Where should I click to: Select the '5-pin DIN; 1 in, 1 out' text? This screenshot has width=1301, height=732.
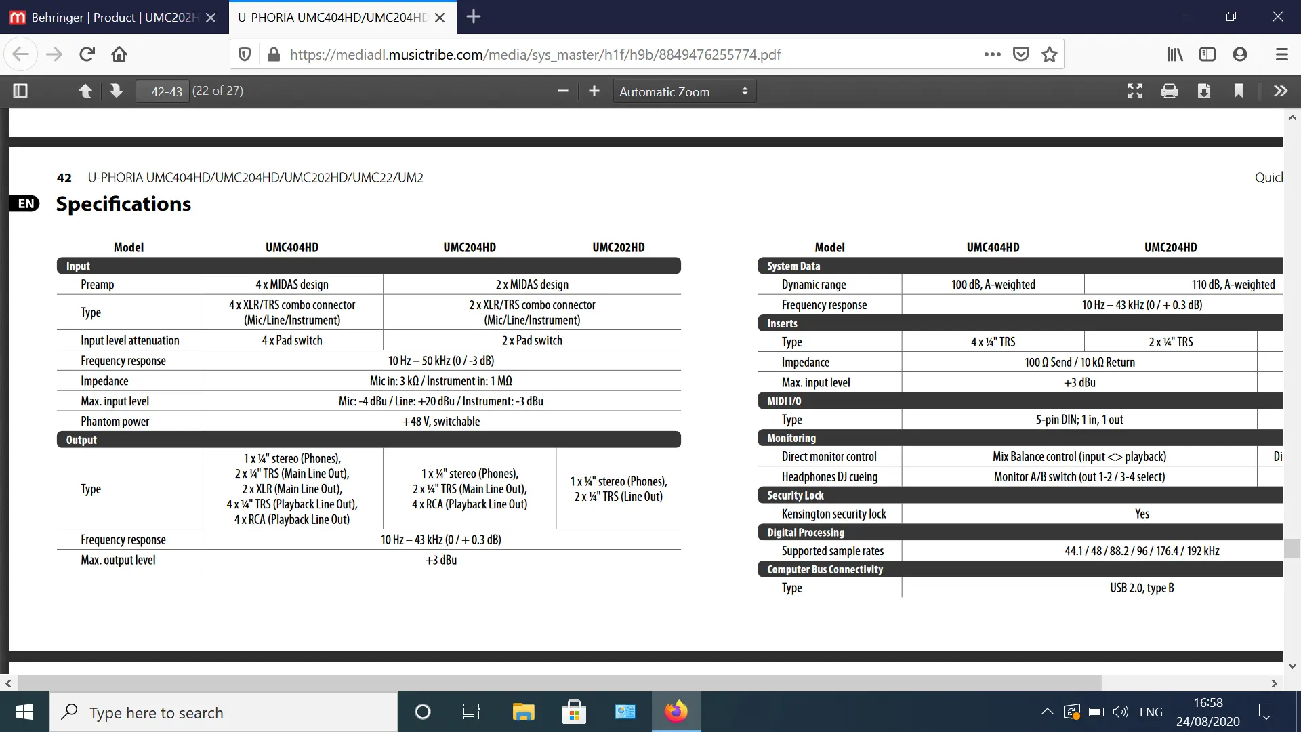1079,420
